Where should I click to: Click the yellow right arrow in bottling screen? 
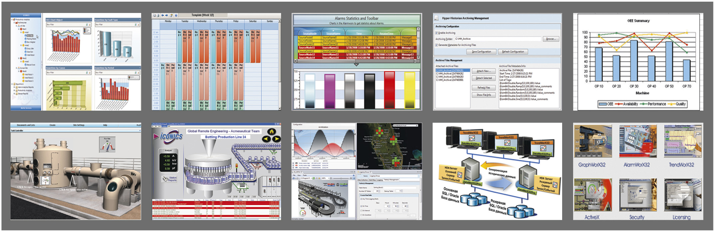click(x=277, y=139)
